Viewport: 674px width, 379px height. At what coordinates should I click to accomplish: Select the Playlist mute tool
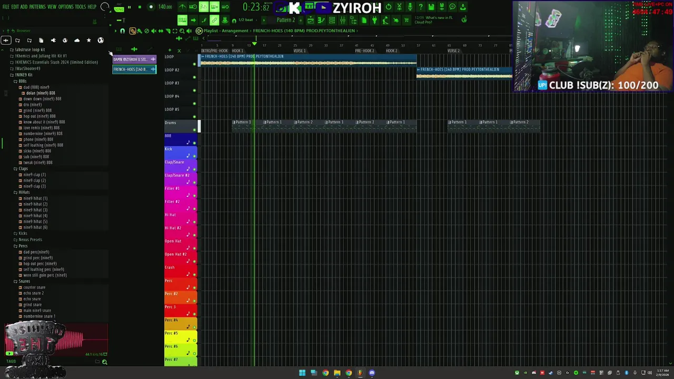tap(154, 31)
